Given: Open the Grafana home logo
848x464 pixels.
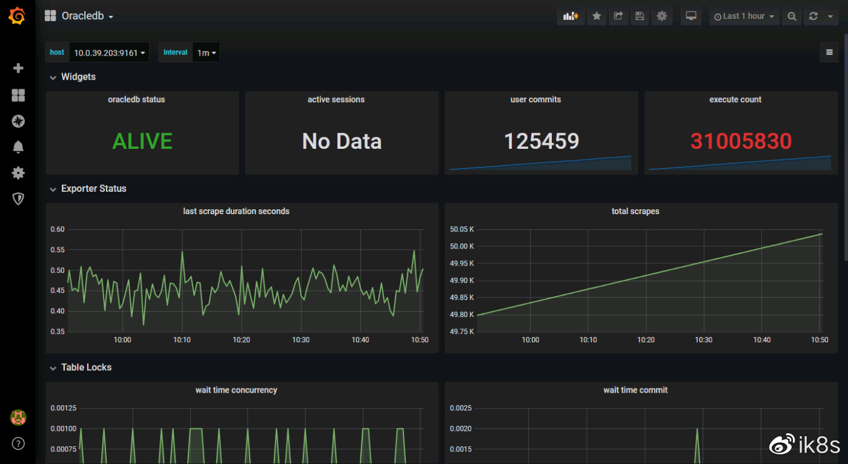Looking at the screenshot, I should 18,16.
